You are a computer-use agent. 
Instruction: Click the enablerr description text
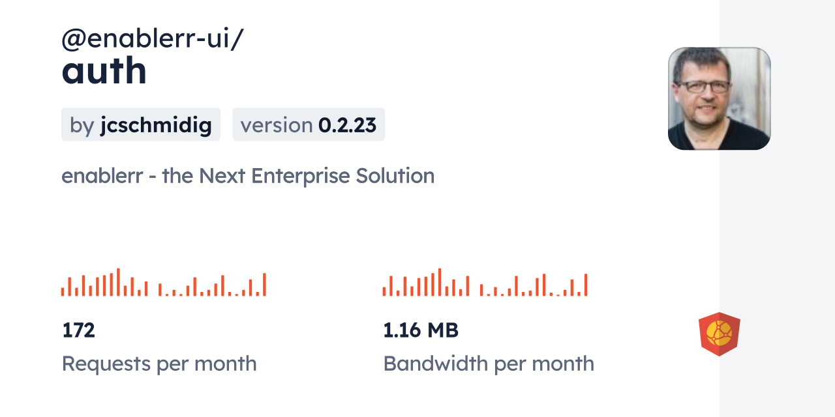[248, 176]
